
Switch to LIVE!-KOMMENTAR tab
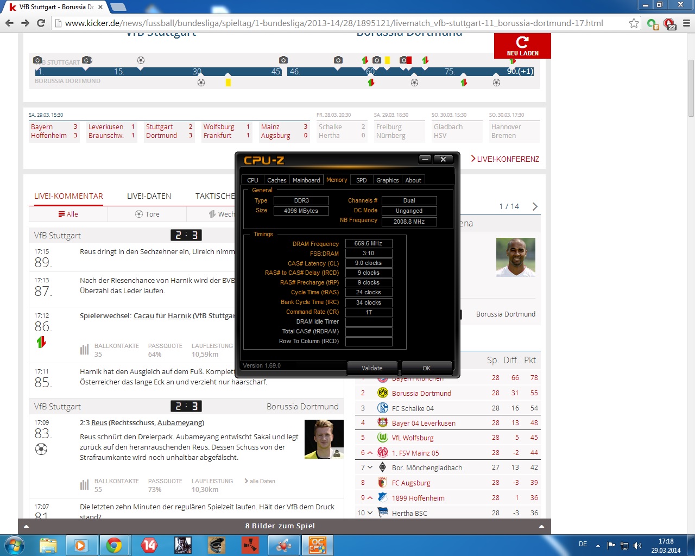click(x=68, y=196)
